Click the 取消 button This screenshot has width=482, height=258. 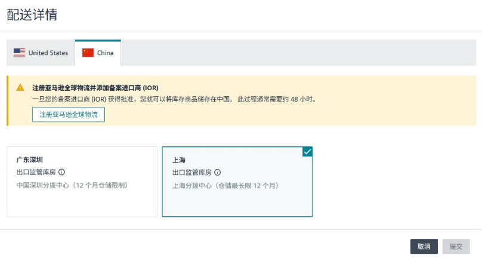(424, 246)
